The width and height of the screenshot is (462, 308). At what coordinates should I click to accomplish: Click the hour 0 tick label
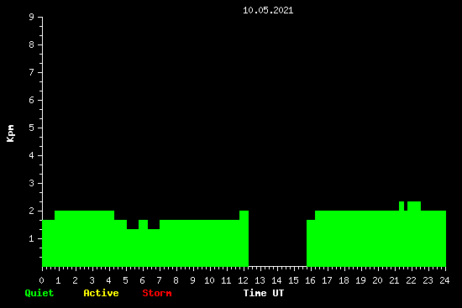point(41,280)
